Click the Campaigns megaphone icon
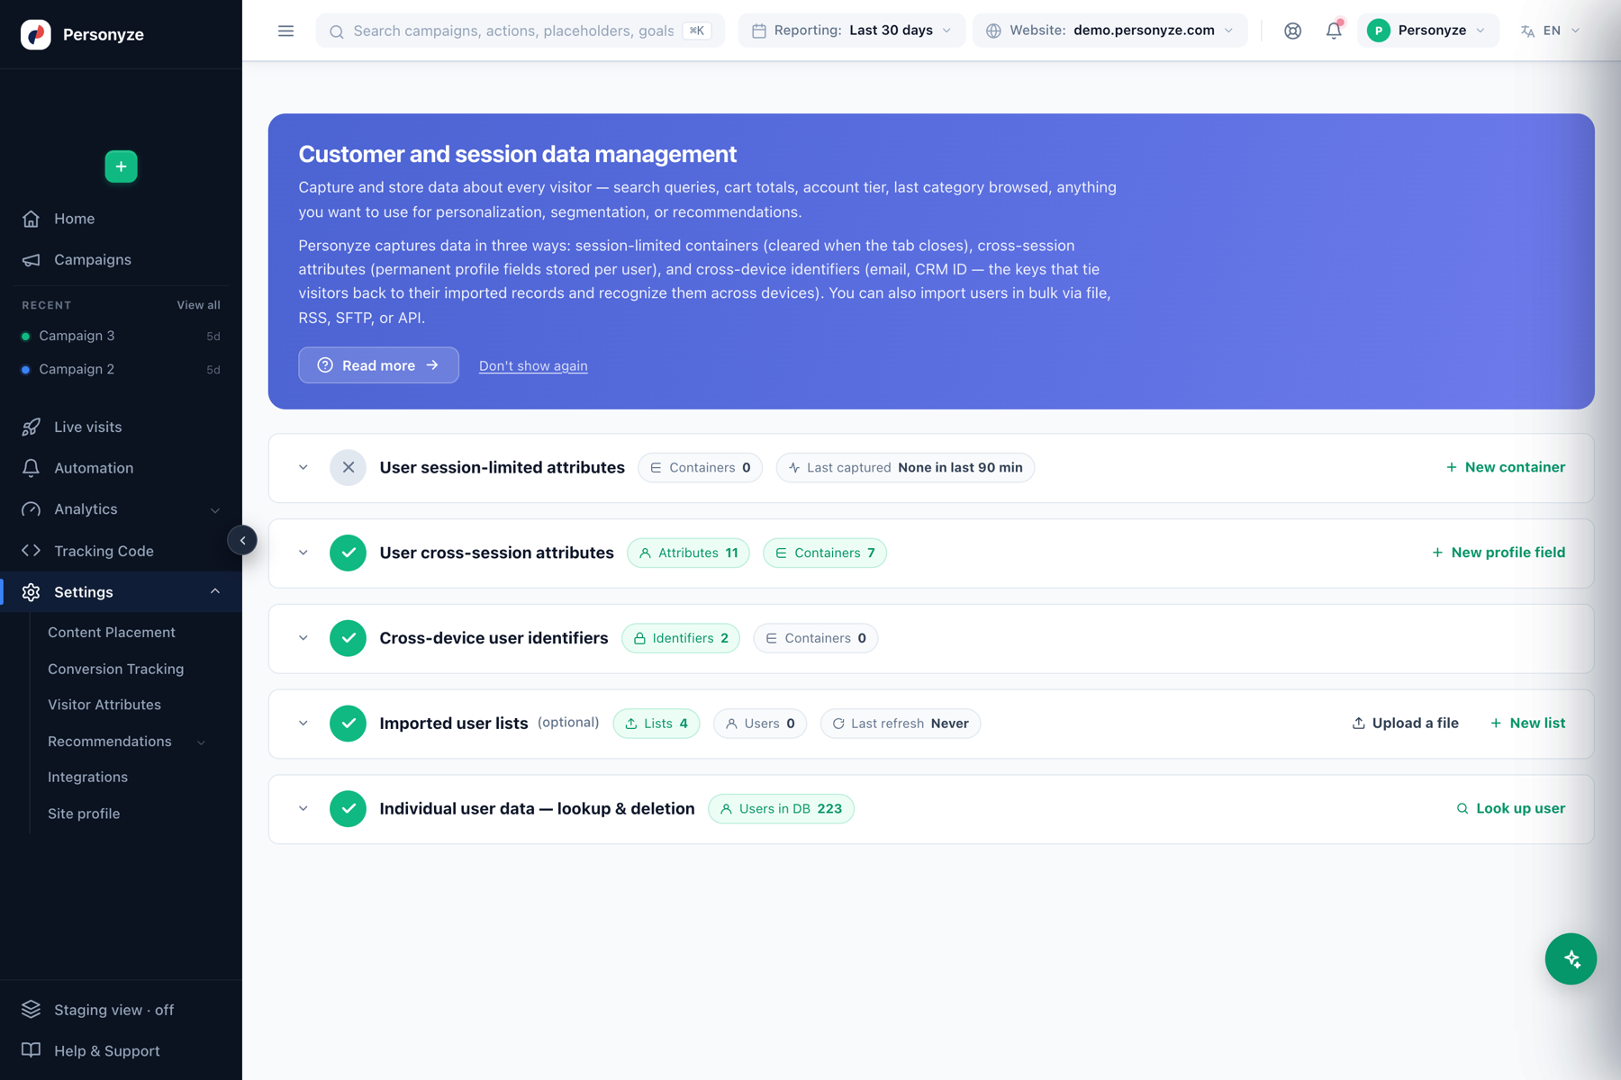This screenshot has height=1080, width=1621. click(32, 260)
